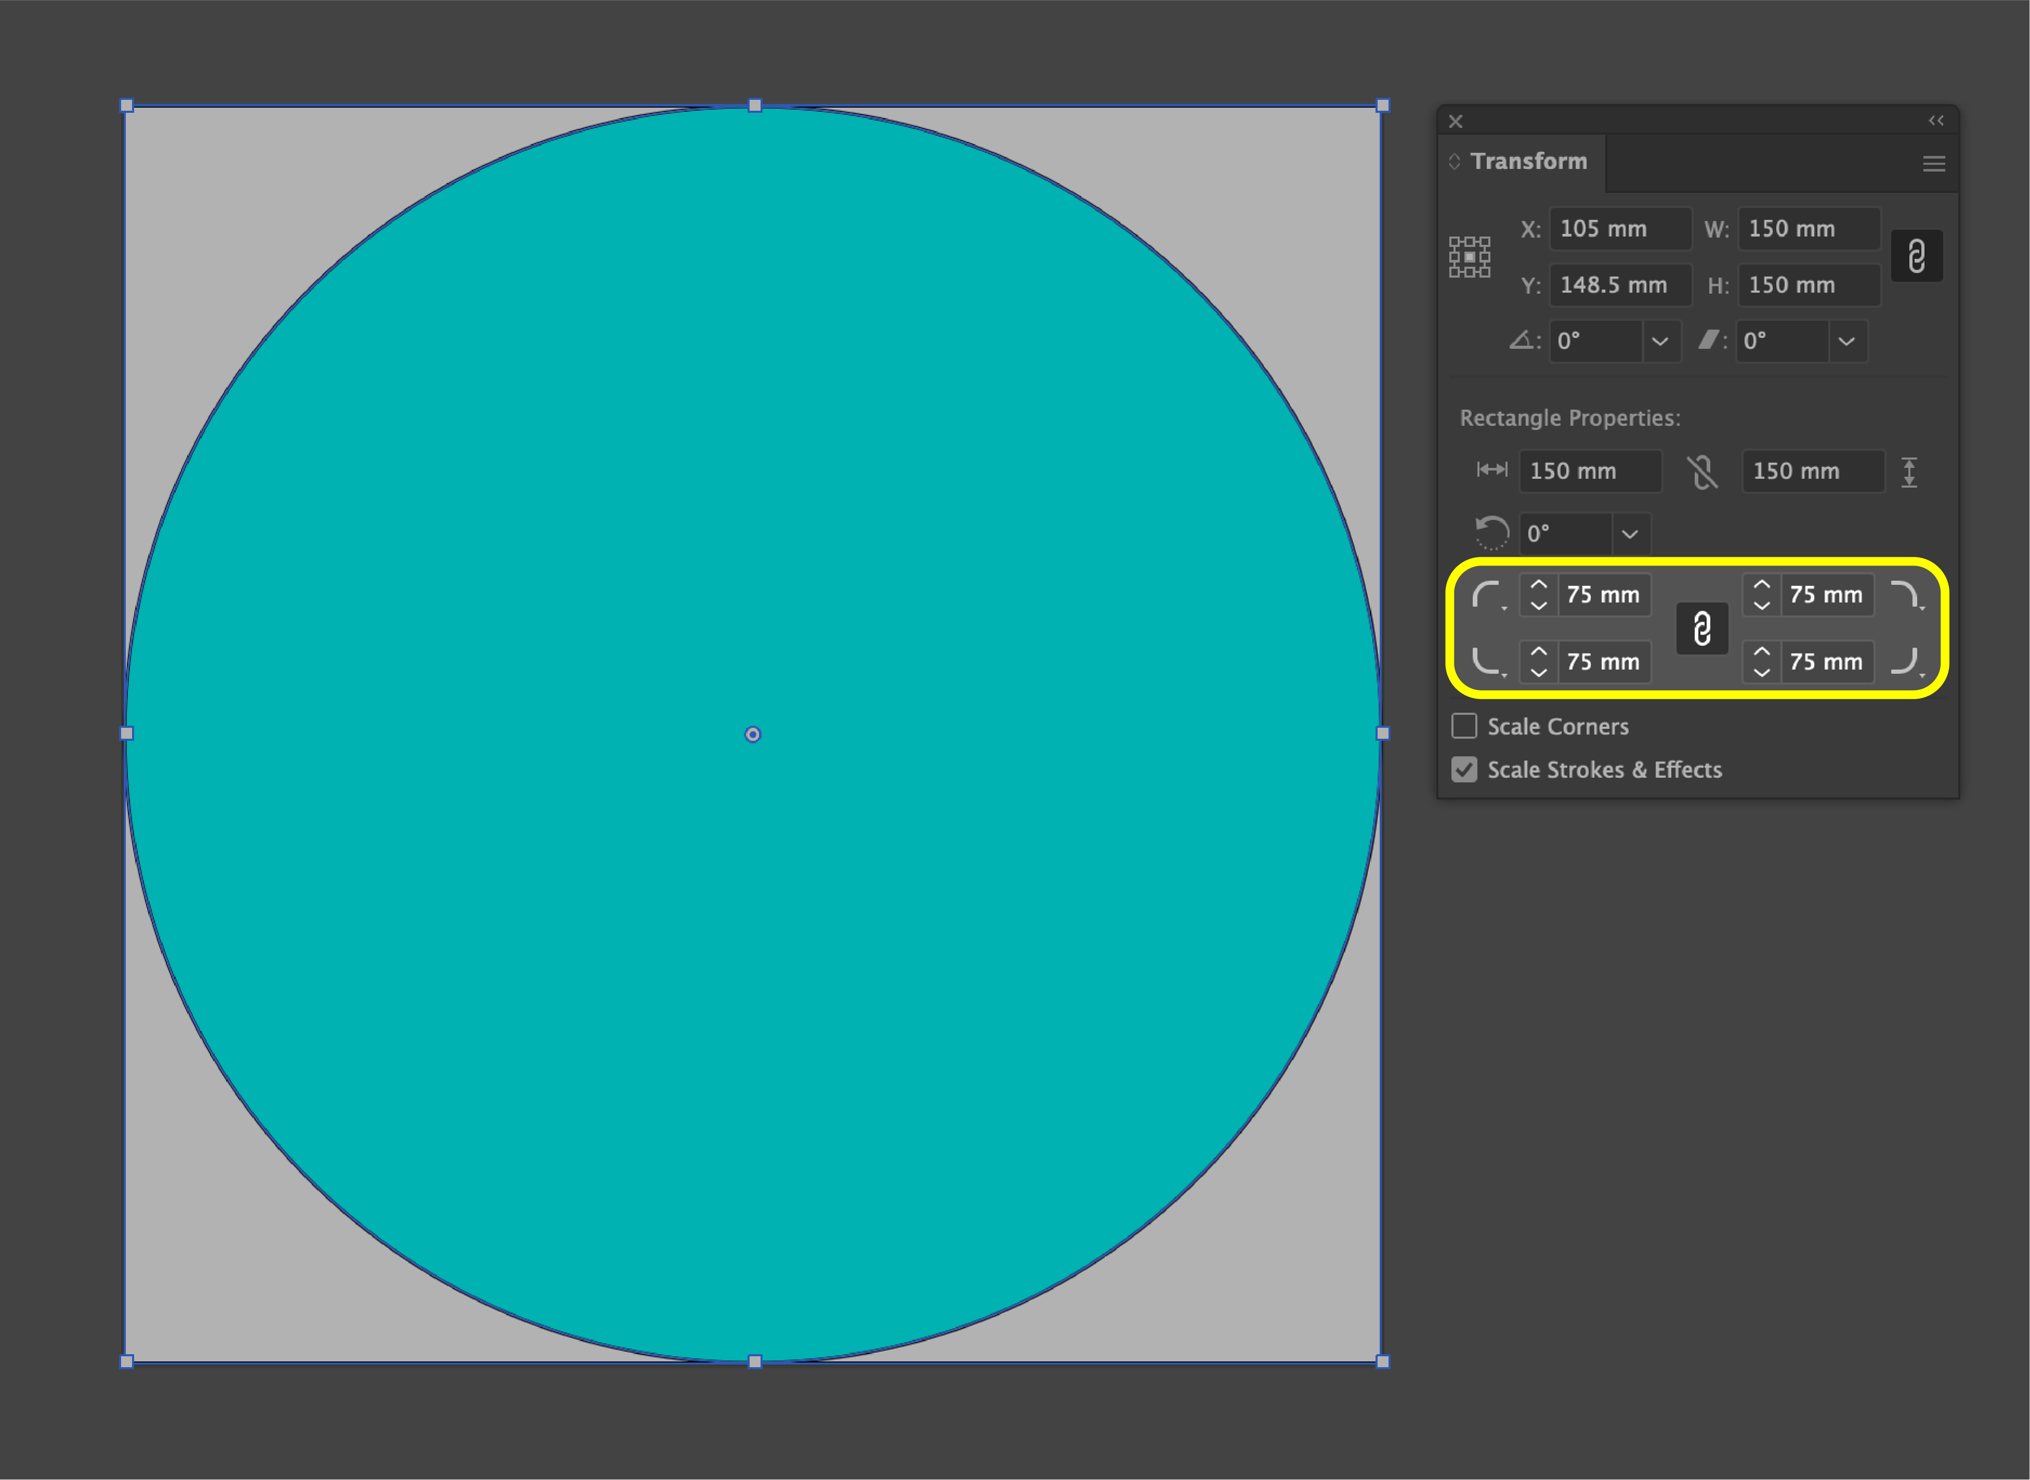
Task: Open bottom-left corner type icon menu
Action: [x=1488, y=662]
